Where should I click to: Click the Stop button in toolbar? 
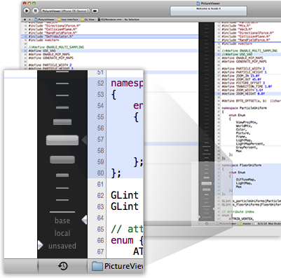pyautogui.click(x=35, y=11)
